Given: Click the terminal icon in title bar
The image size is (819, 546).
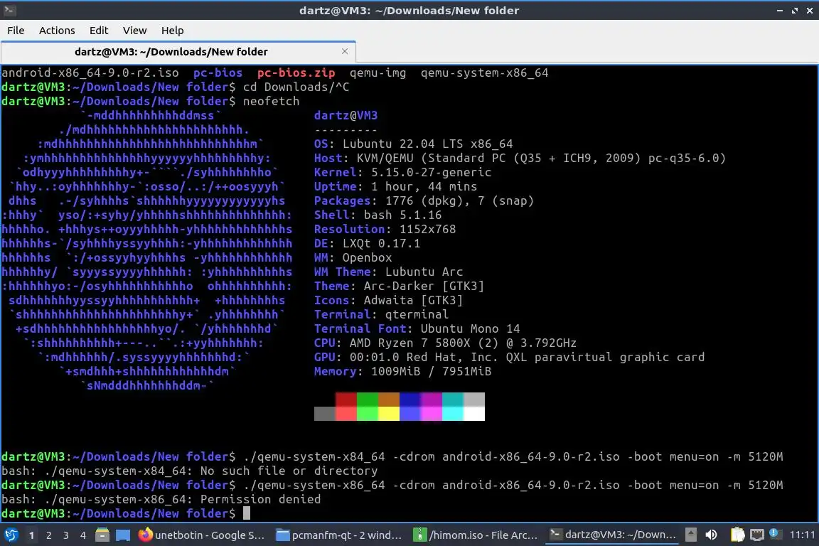Looking at the screenshot, I should pyautogui.click(x=9, y=10).
